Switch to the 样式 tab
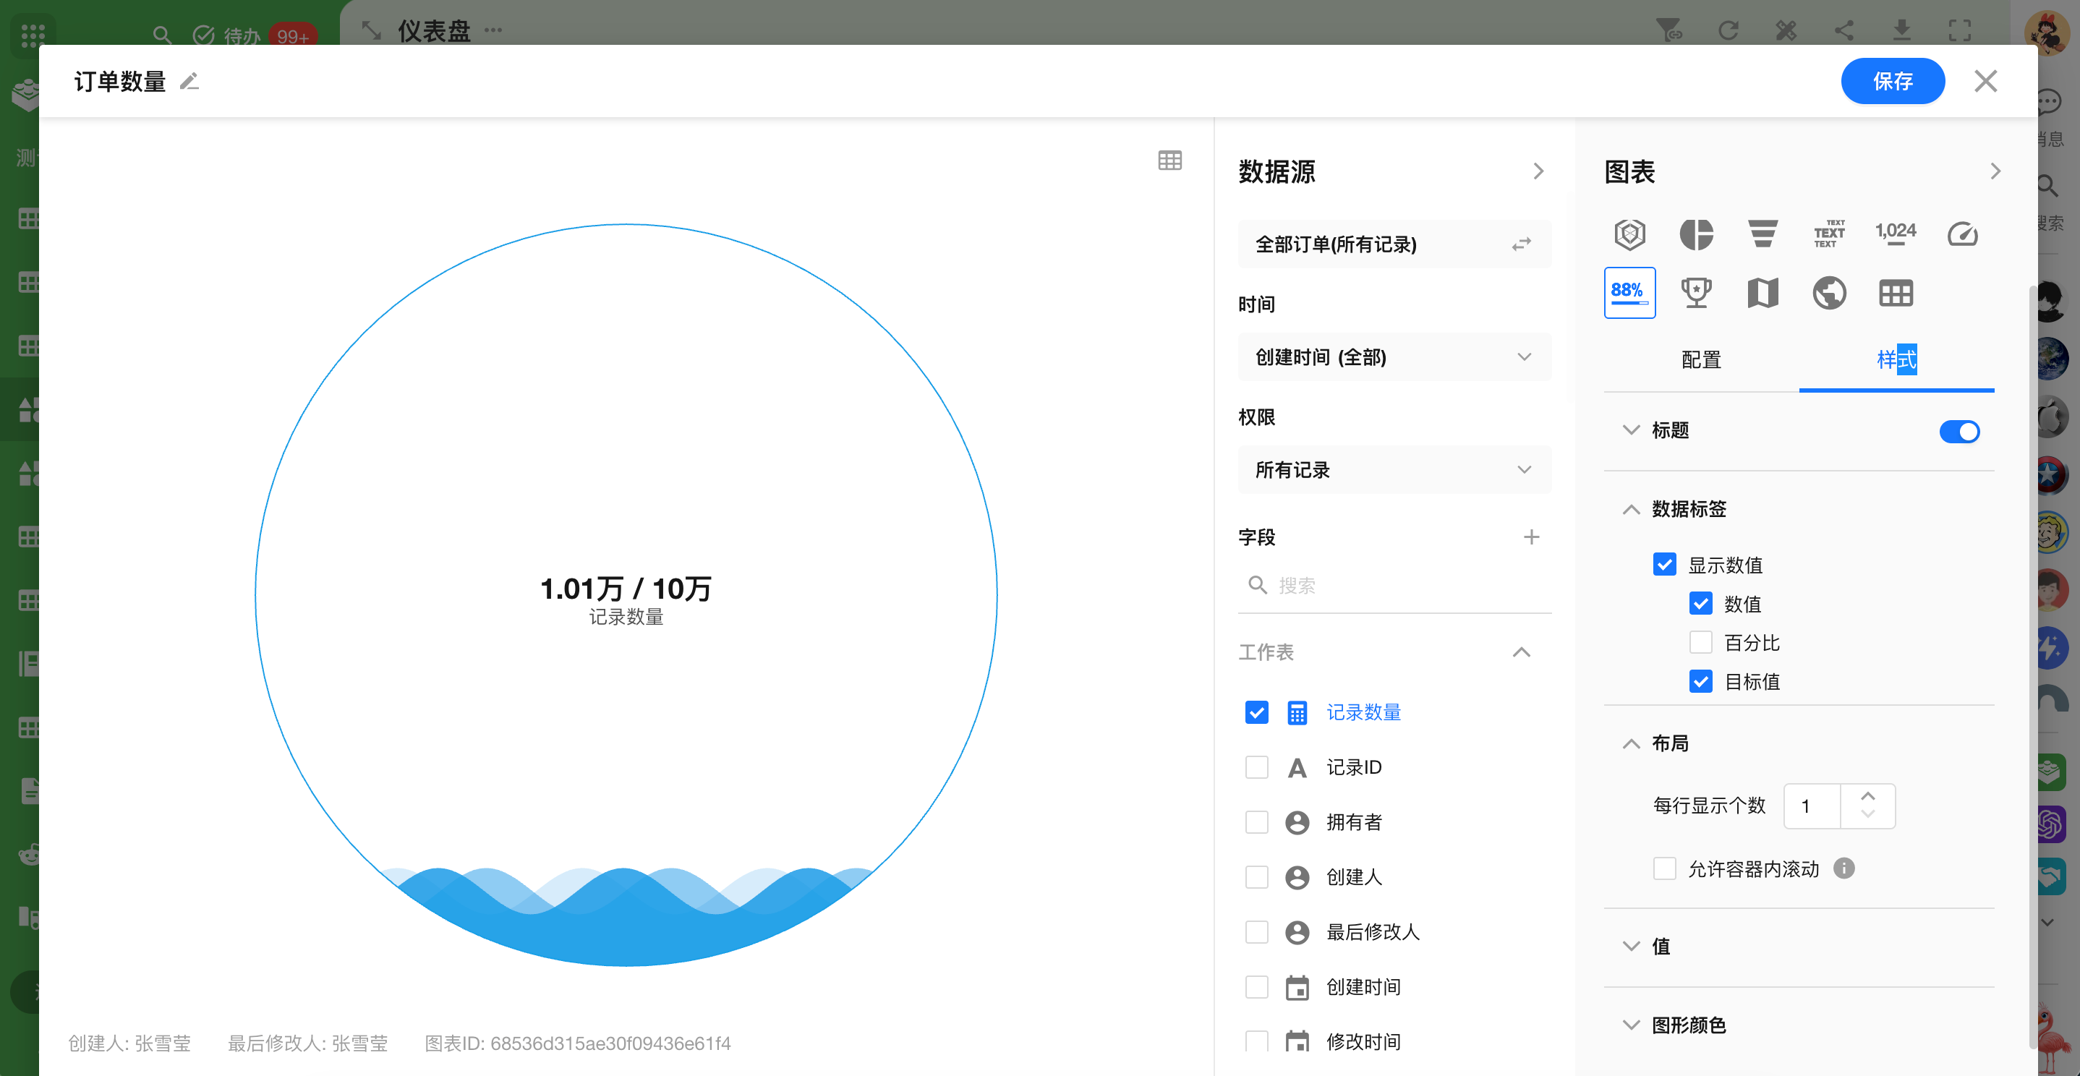 (1896, 360)
